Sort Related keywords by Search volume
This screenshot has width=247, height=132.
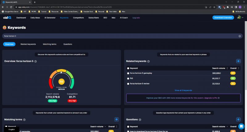point(220,68)
